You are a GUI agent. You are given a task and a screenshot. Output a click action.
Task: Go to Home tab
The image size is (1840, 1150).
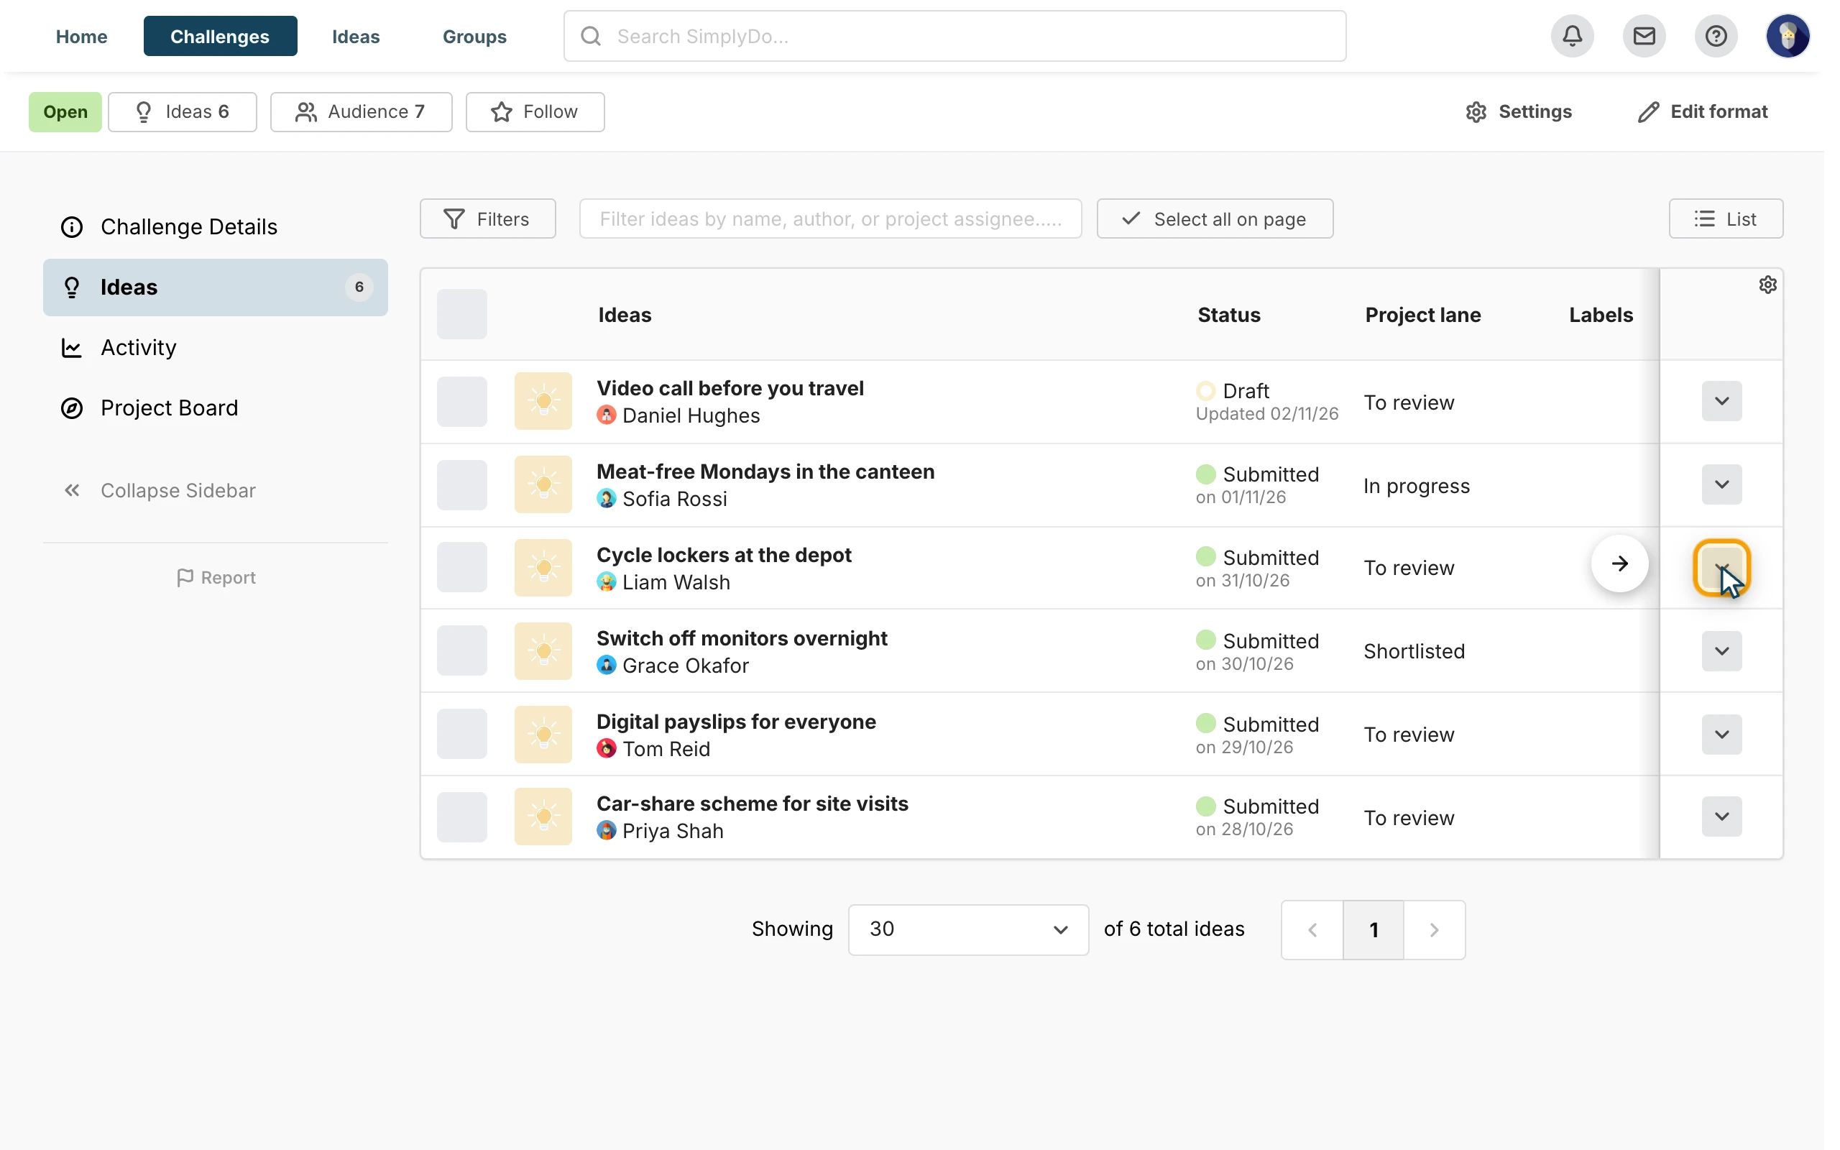pyautogui.click(x=81, y=36)
